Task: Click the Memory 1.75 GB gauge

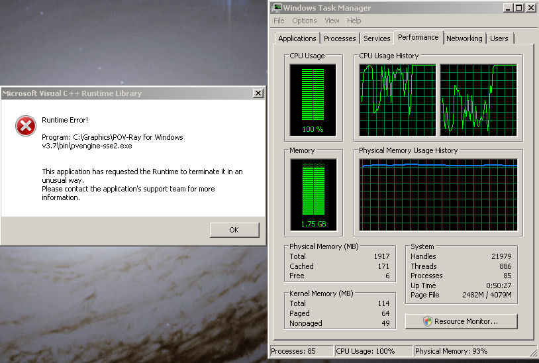Action: [x=313, y=194]
